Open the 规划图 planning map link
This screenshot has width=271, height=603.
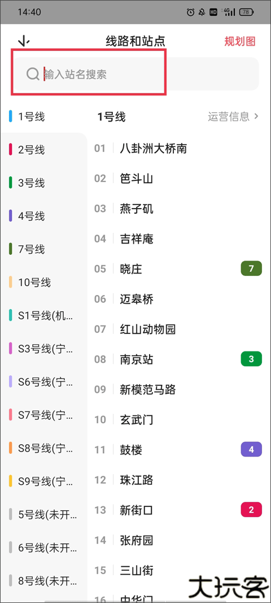click(241, 41)
